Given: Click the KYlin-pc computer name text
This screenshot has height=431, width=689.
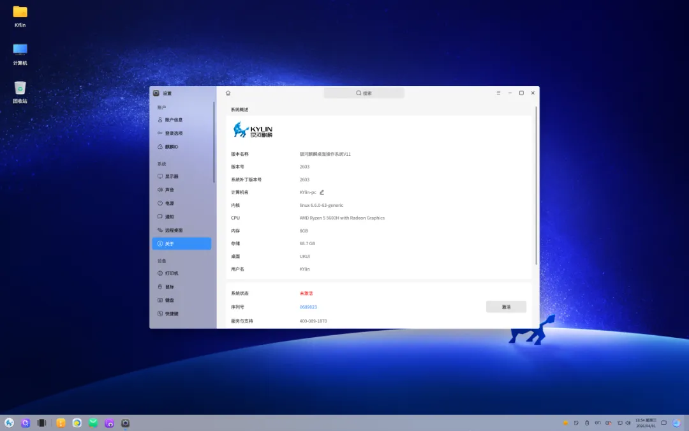Looking at the screenshot, I should (x=308, y=192).
